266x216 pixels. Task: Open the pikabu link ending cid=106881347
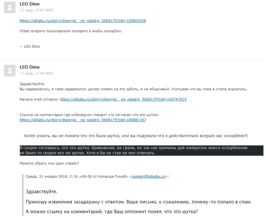pyautogui.click(x=83, y=120)
